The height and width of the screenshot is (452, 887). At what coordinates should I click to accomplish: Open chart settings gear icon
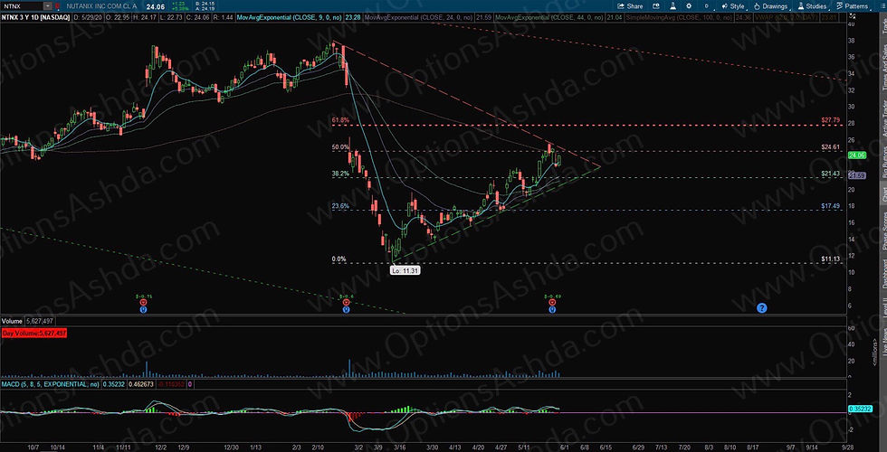[689, 6]
